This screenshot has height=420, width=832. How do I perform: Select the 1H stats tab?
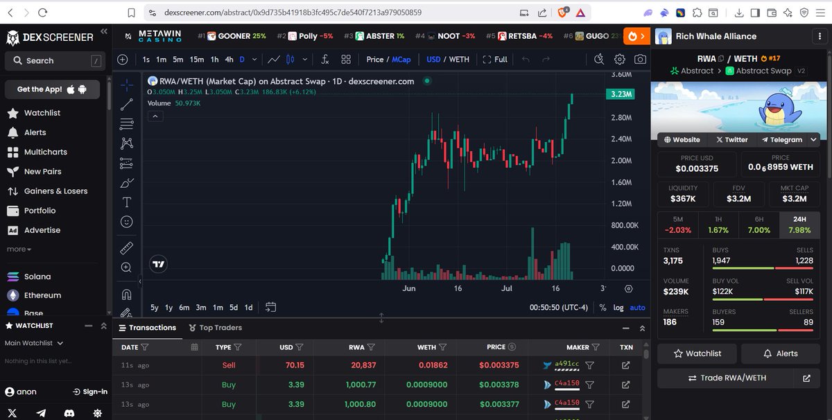(x=718, y=225)
